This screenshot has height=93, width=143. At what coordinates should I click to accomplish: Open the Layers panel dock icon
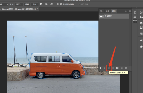pyautogui.click(x=141, y=23)
